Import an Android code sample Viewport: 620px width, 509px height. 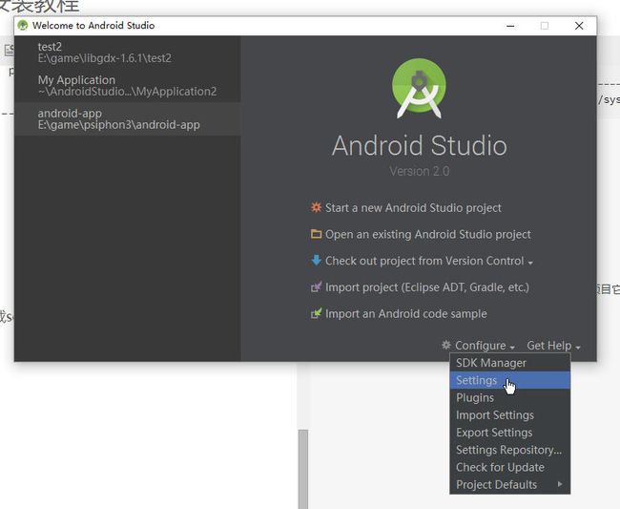coord(406,314)
